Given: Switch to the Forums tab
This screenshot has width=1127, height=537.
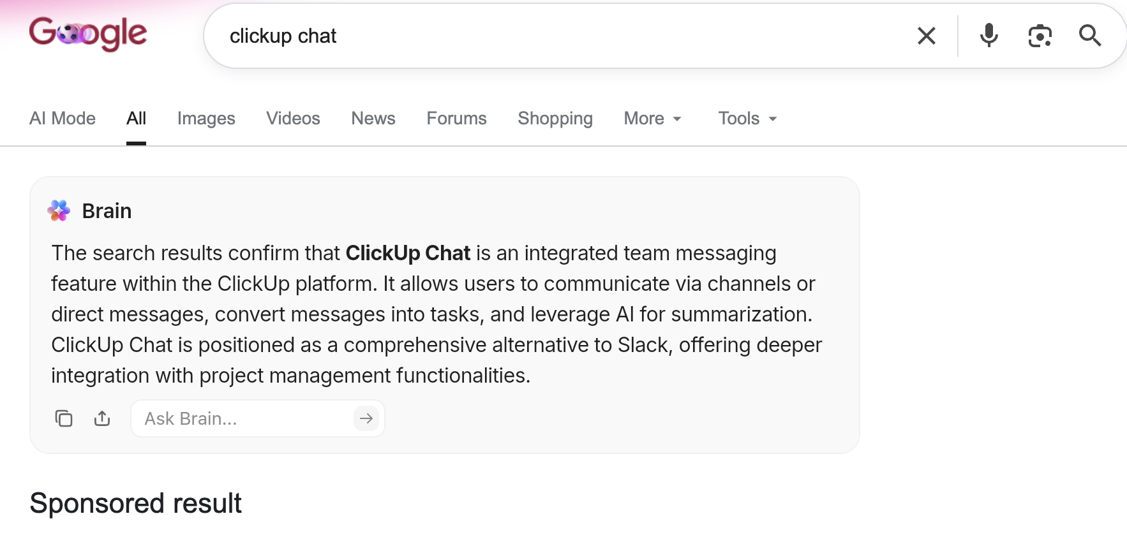Looking at the screenshot, I should click(456, 119).
